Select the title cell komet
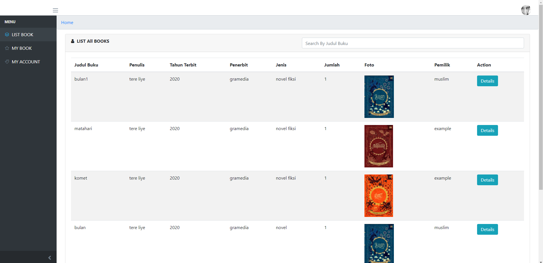This screenshot has width=543, height=263. 81,178
